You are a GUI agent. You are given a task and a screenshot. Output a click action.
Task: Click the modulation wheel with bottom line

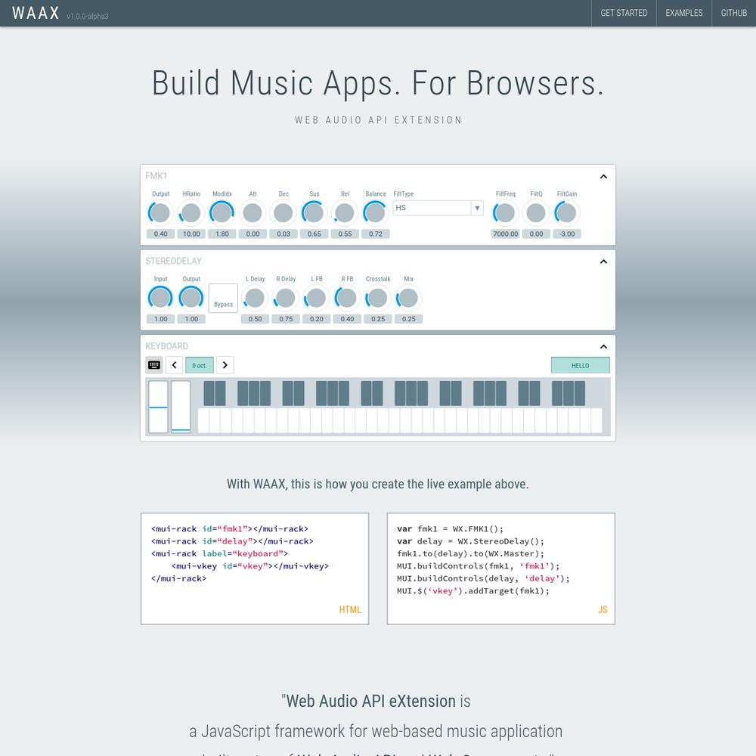[x=181, y=407]
